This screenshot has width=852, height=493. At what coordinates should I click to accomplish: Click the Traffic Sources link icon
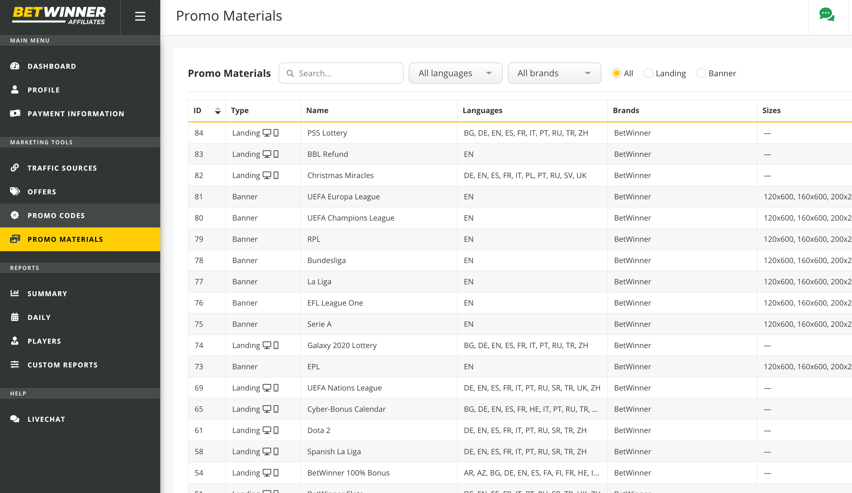coord(15,168)
